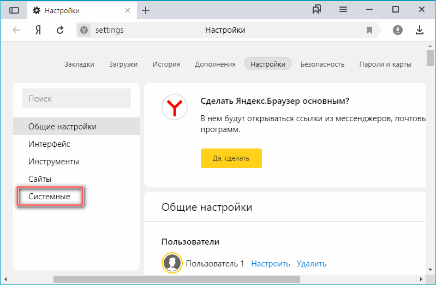Switch to the Загрузки tab

123,64
